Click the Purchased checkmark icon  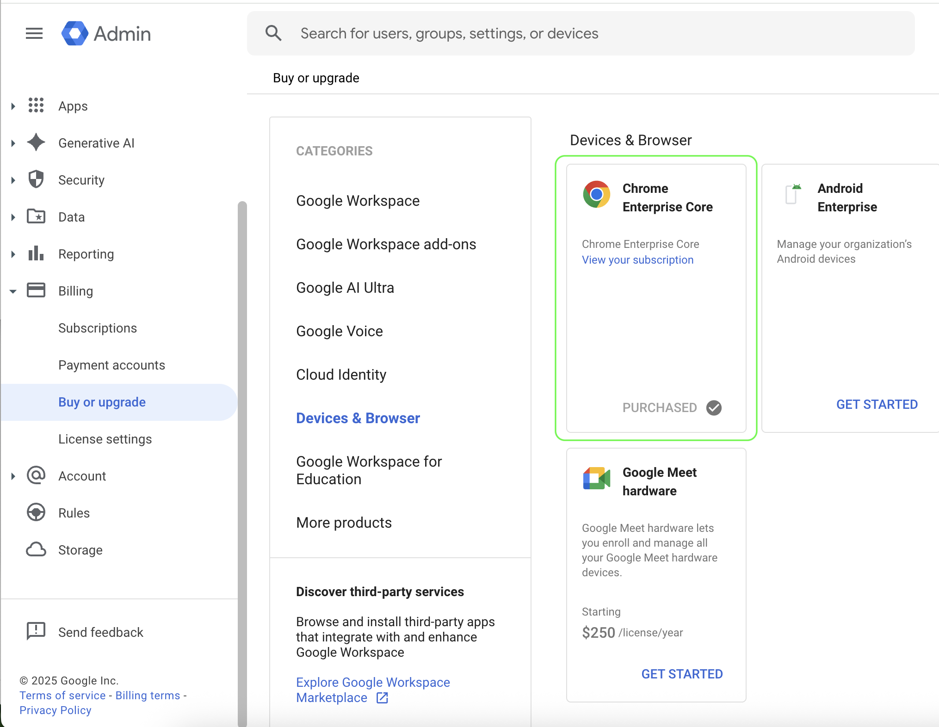point(714,408)
